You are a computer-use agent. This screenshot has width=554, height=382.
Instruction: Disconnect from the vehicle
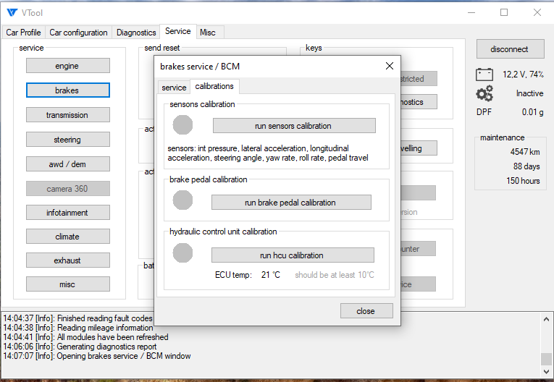click(x=509, y=49)
